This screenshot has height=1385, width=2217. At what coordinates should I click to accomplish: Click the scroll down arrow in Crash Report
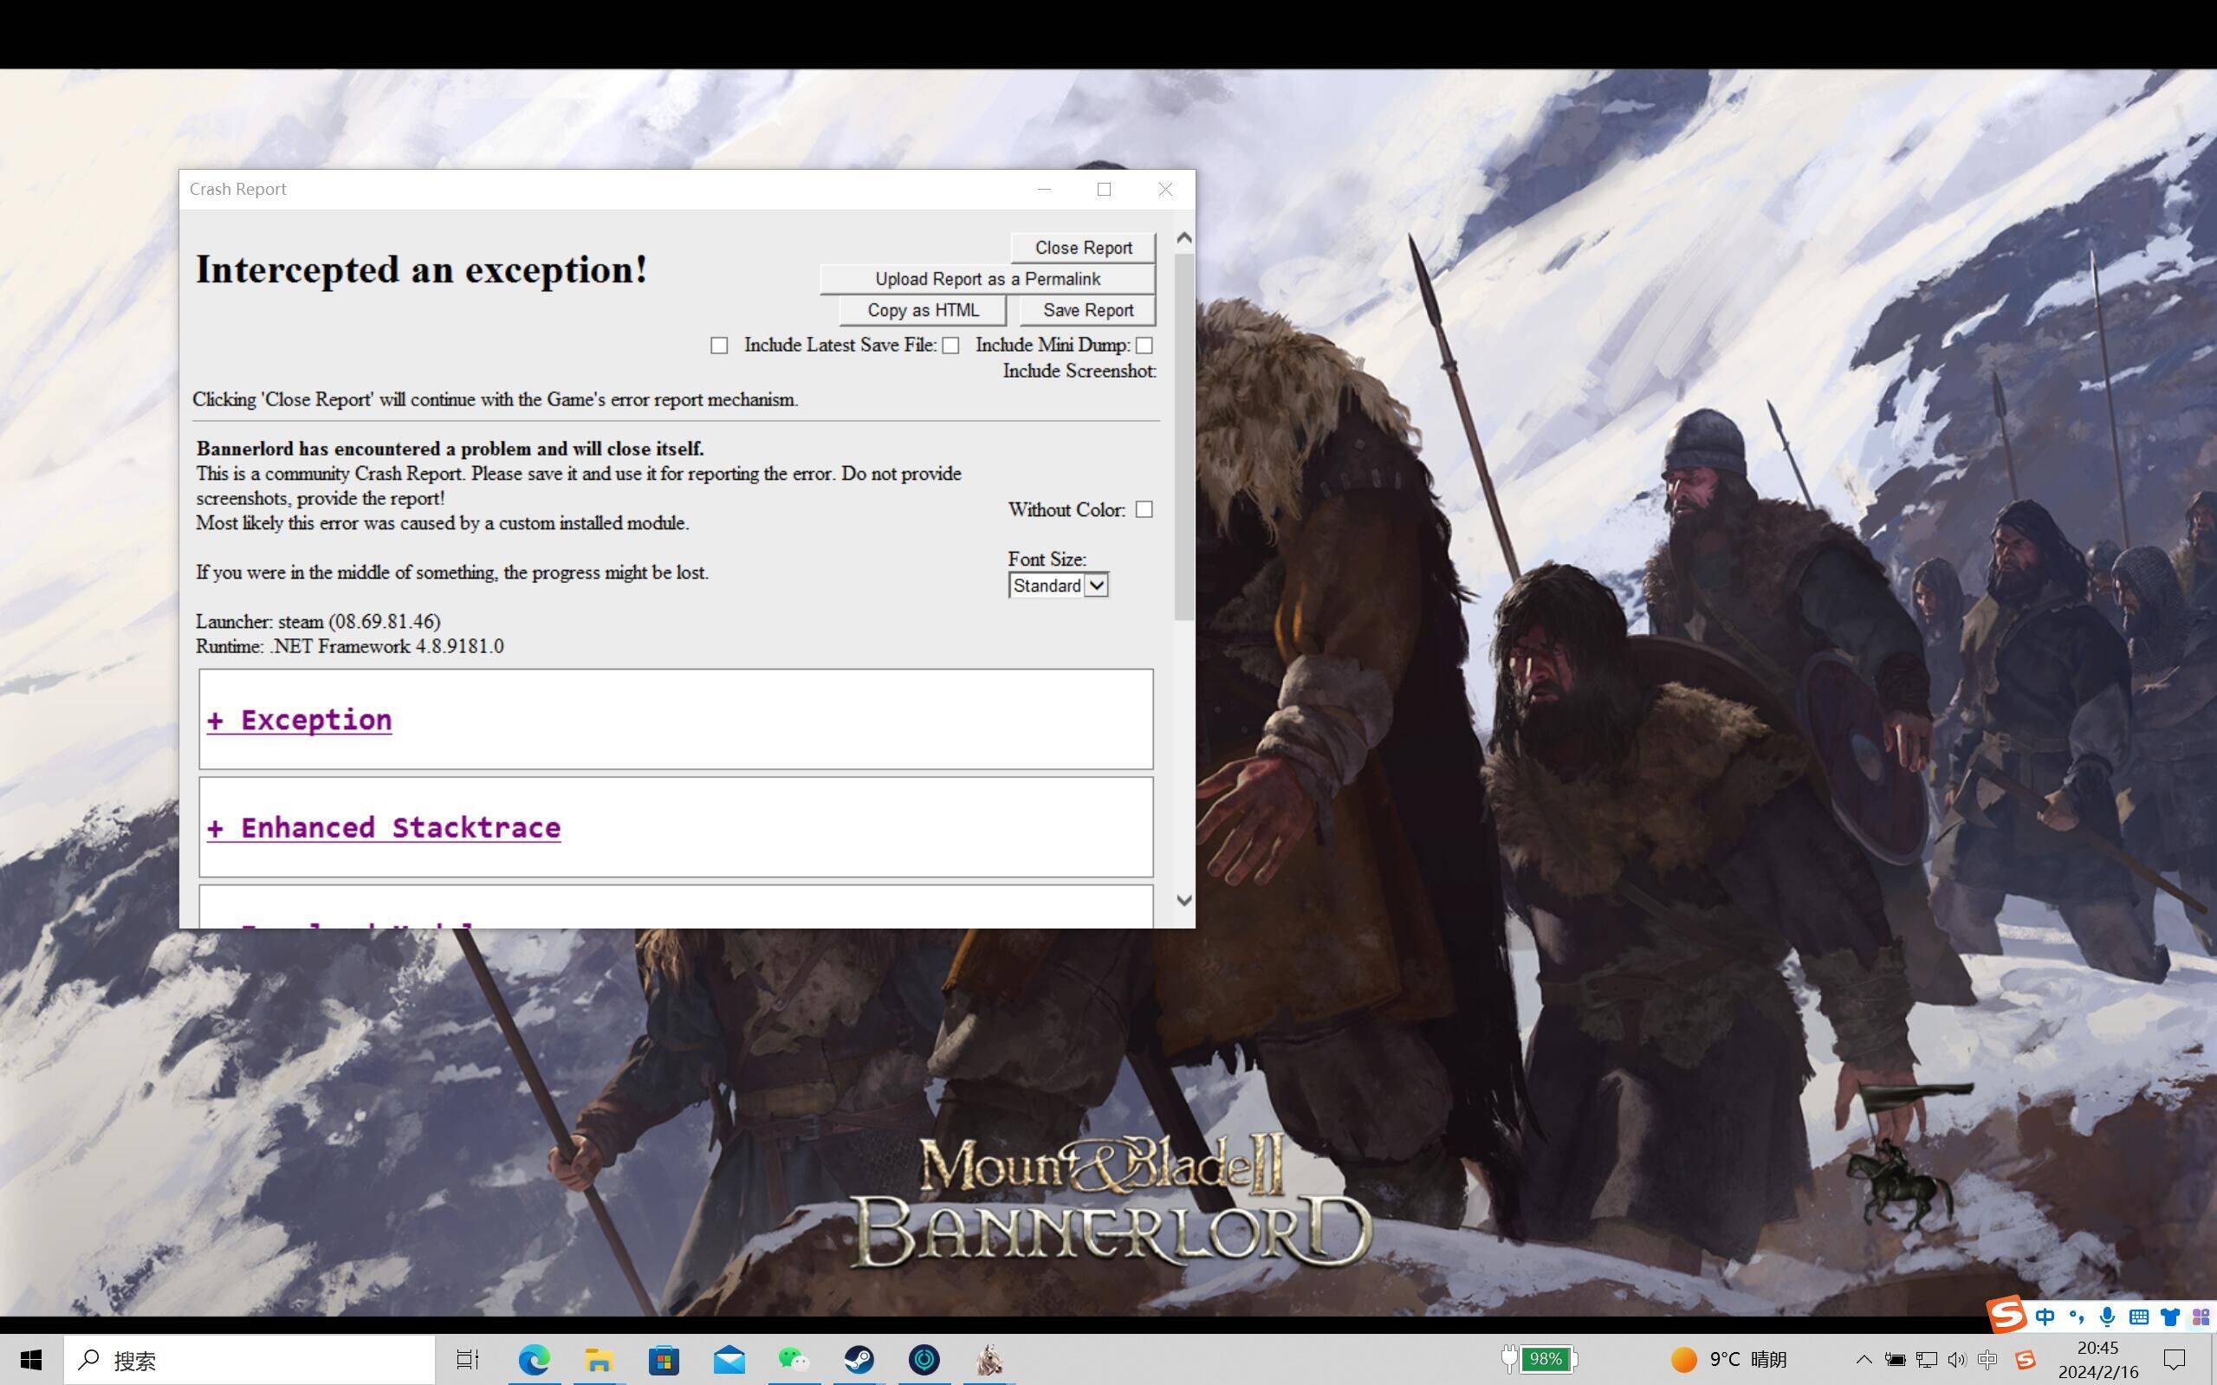point(1183,901)
